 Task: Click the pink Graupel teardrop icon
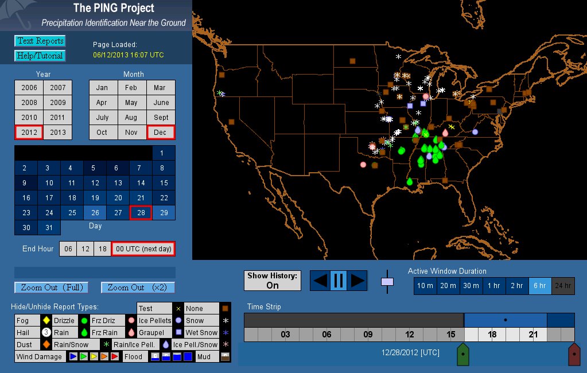131,333
